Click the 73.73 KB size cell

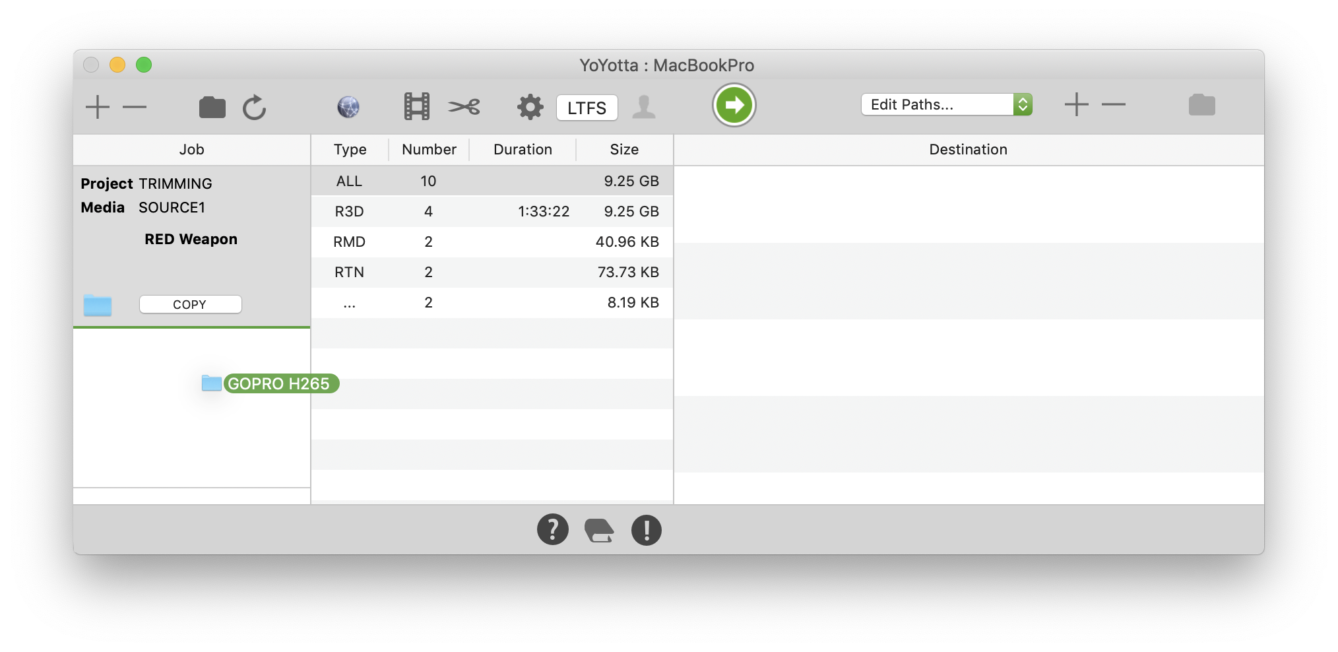tap(628, 272)
